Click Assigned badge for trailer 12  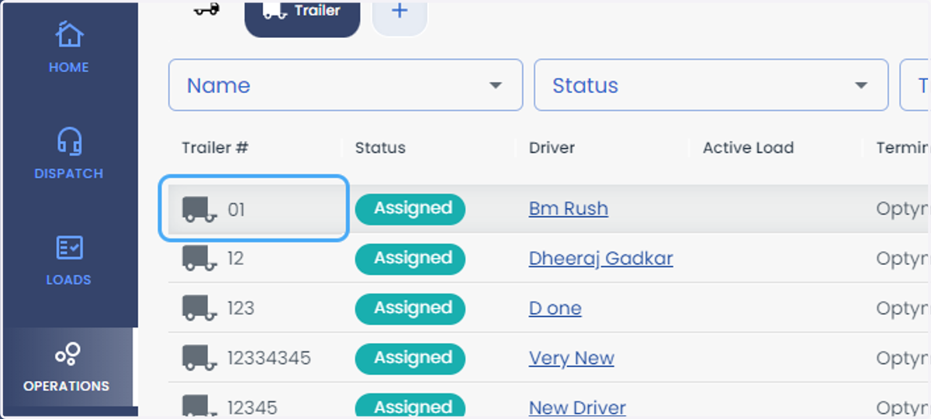[410, 259]
